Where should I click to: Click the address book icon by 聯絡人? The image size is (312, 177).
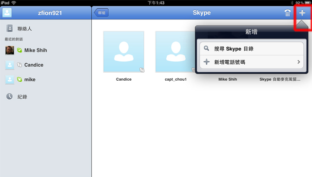pos(9,28)
